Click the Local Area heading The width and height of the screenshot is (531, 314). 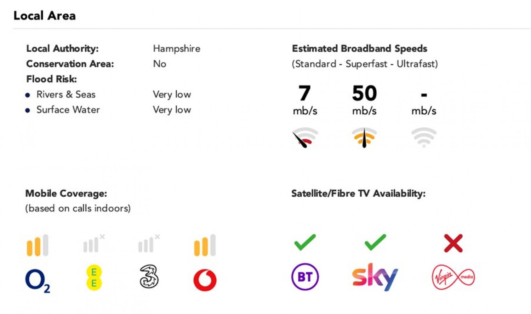click(x=45, y=16)
